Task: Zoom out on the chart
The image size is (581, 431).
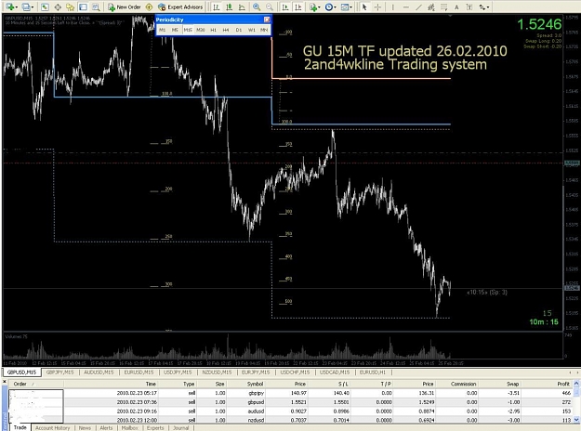Action: tap(270, 7)
